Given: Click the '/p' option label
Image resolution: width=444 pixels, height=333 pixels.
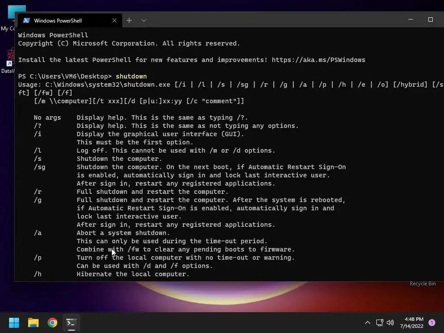Looking at the screenshot, I should click(x=38, y=258).
